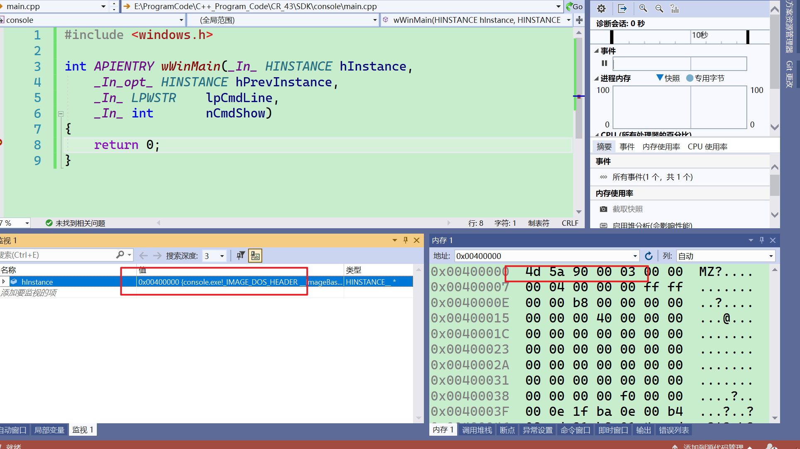Viewport: 800px width, 449px height.
Task: Click the diagnostic output export icon
Action: click(622, 9)
